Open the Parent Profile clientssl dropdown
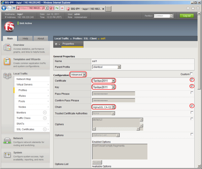This screenshot has height=169, width=202. 106,67
